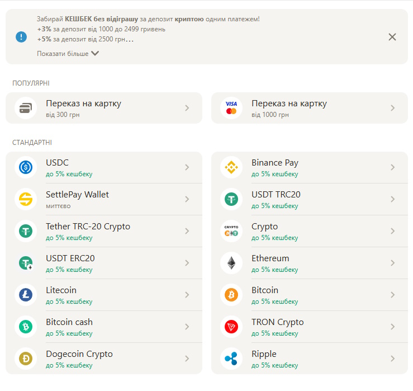Open chevron for 'Переказ на картку' від 1000 грн
The width and height of the screenshot is (413, 391).
pos(393,108)
